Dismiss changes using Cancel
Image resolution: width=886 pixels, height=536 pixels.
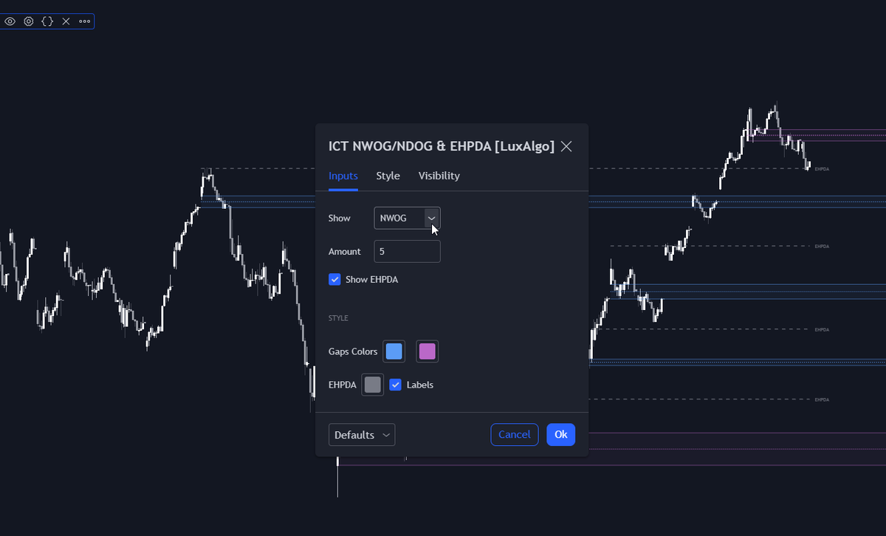tap(514, 434)
